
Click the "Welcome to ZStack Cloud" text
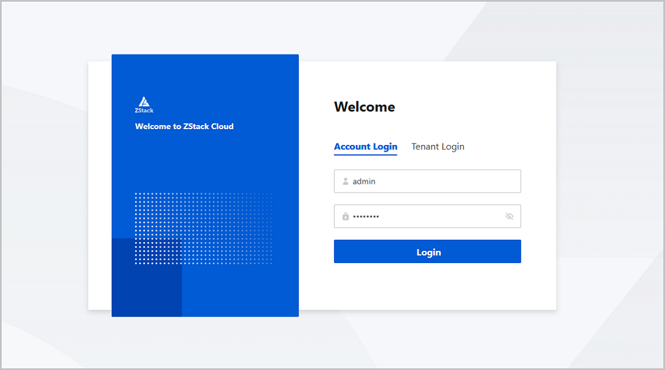184,126
